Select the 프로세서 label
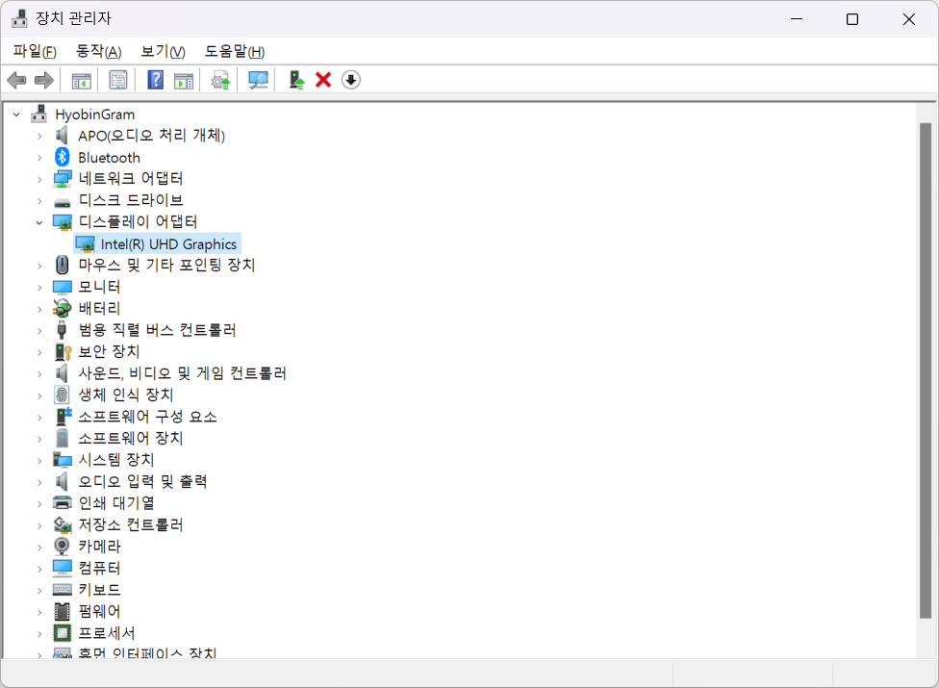The height and width of the screenshot is (688, 939). [107, 633]
